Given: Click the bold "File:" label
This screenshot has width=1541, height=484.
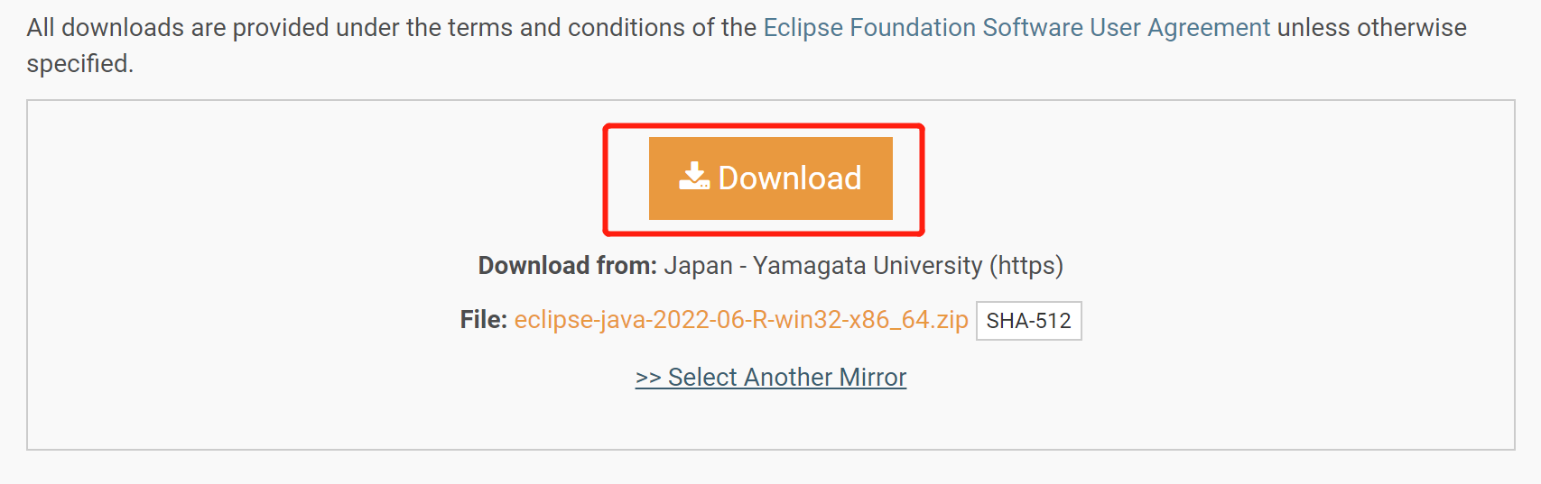Looking at the screenshot, I should point(483,320).
